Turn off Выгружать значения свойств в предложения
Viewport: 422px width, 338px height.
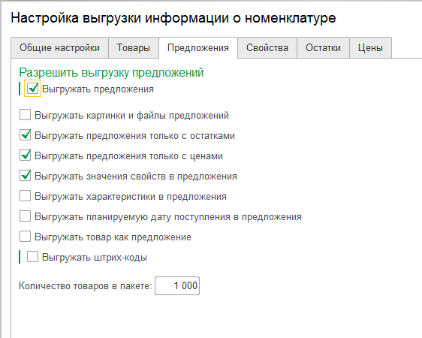tap(25, 176)
